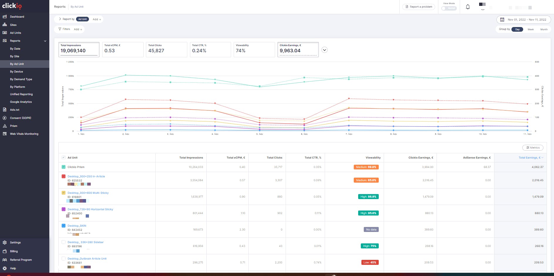This screenshot has width=554, height=276.
Task: Click plus icon next to Filters Add
Action: point(81,29)
